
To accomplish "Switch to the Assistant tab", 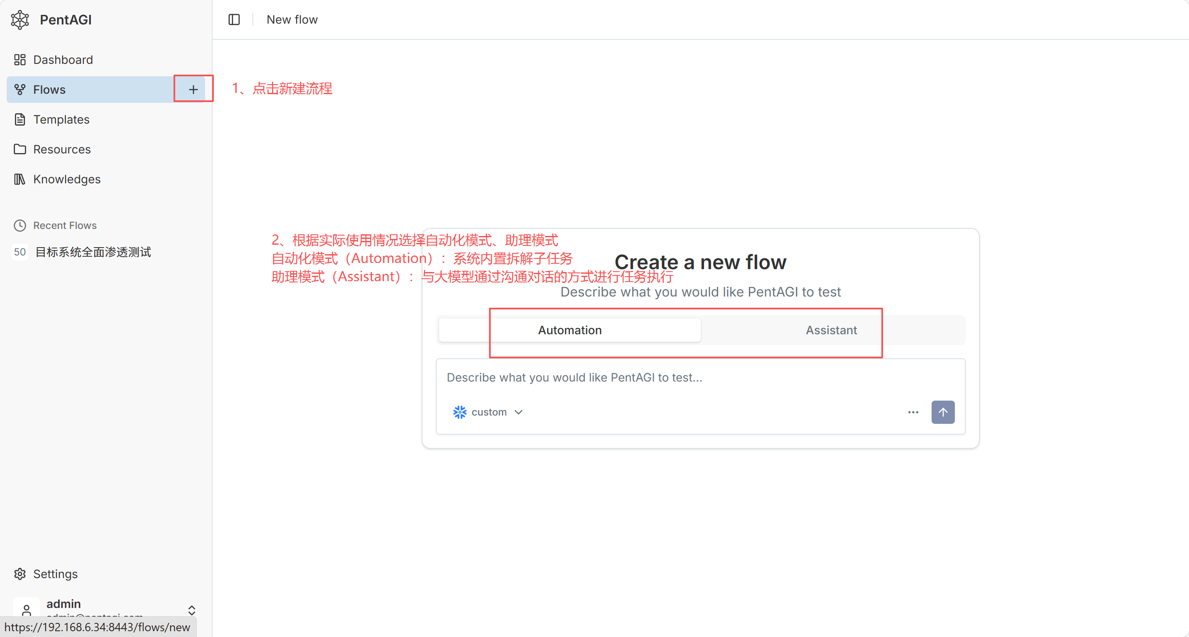I will tap(832, 330).
